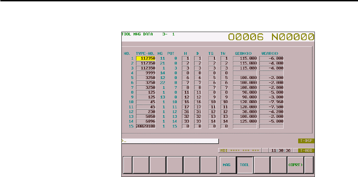Click the T-MOD status indicator
Image resolution: width=358 pixels, height=177 pixels.
(x=306, y=150)
